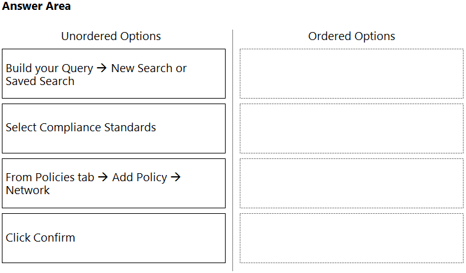Click the 'Ordered Options' column heading
466x273 pixels.
click(x=351, y=36)
